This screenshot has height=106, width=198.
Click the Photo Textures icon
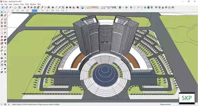pos(127,7)
